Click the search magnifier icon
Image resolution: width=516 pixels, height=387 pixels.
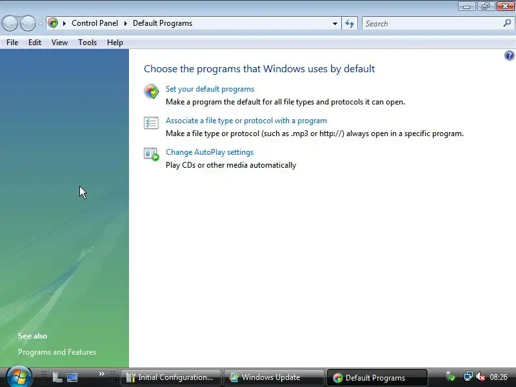507,23
